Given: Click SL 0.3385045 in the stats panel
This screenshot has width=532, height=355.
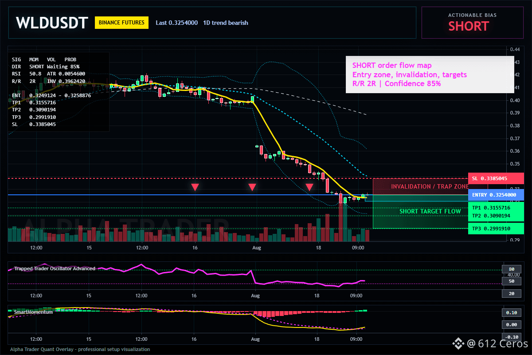Looking at the screenshot, I should click(x=34, y=124).
